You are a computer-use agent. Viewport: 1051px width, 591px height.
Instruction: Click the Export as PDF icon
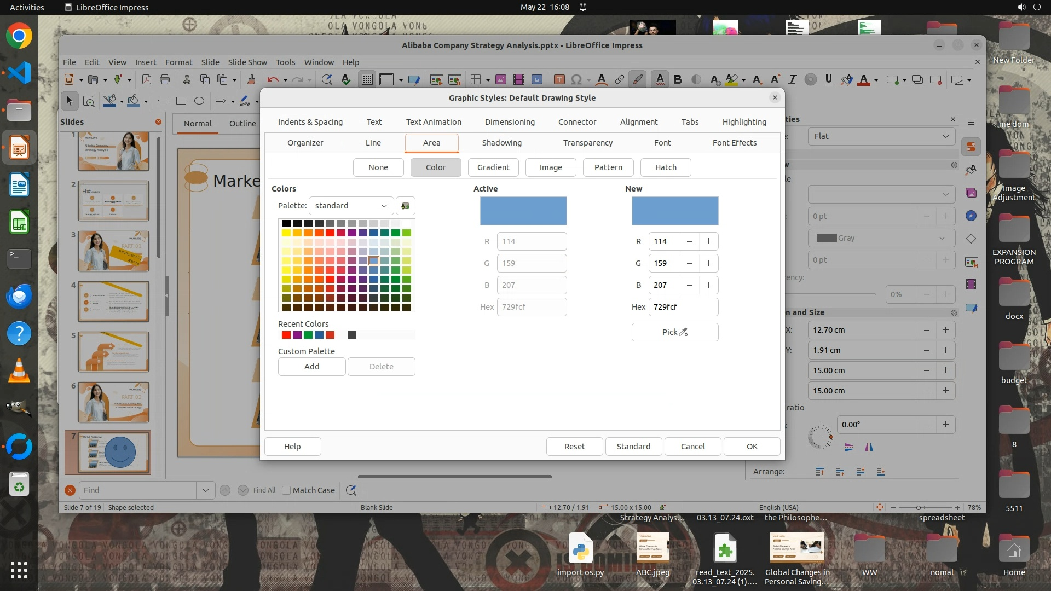click(147, 80)
